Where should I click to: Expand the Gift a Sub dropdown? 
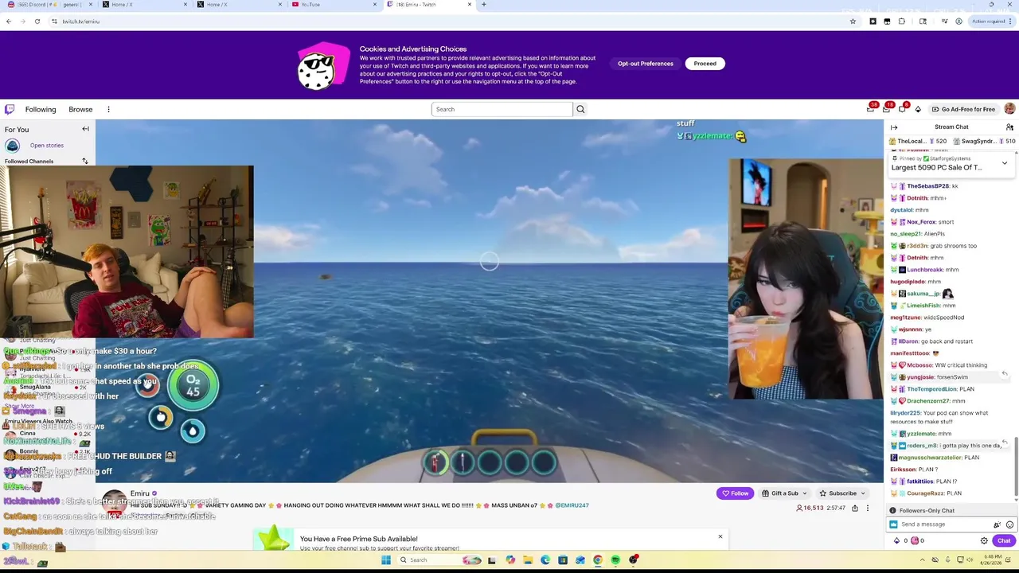804,493
